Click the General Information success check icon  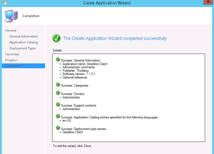click(58, 60)
